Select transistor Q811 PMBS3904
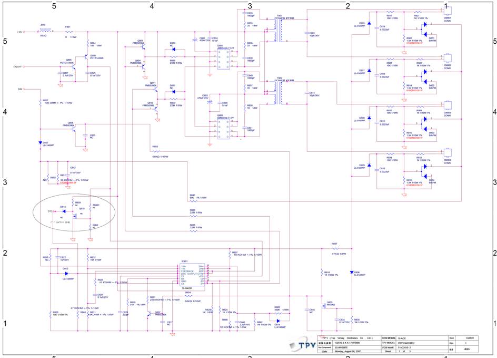Screen dimensions: 497x358 tap(156, 90)
